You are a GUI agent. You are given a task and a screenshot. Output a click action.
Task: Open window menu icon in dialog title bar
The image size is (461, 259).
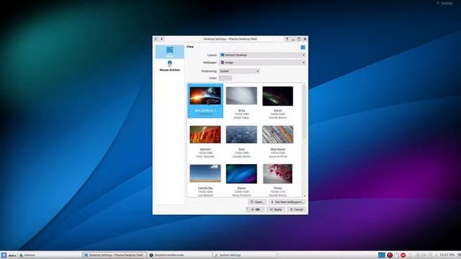156,39
